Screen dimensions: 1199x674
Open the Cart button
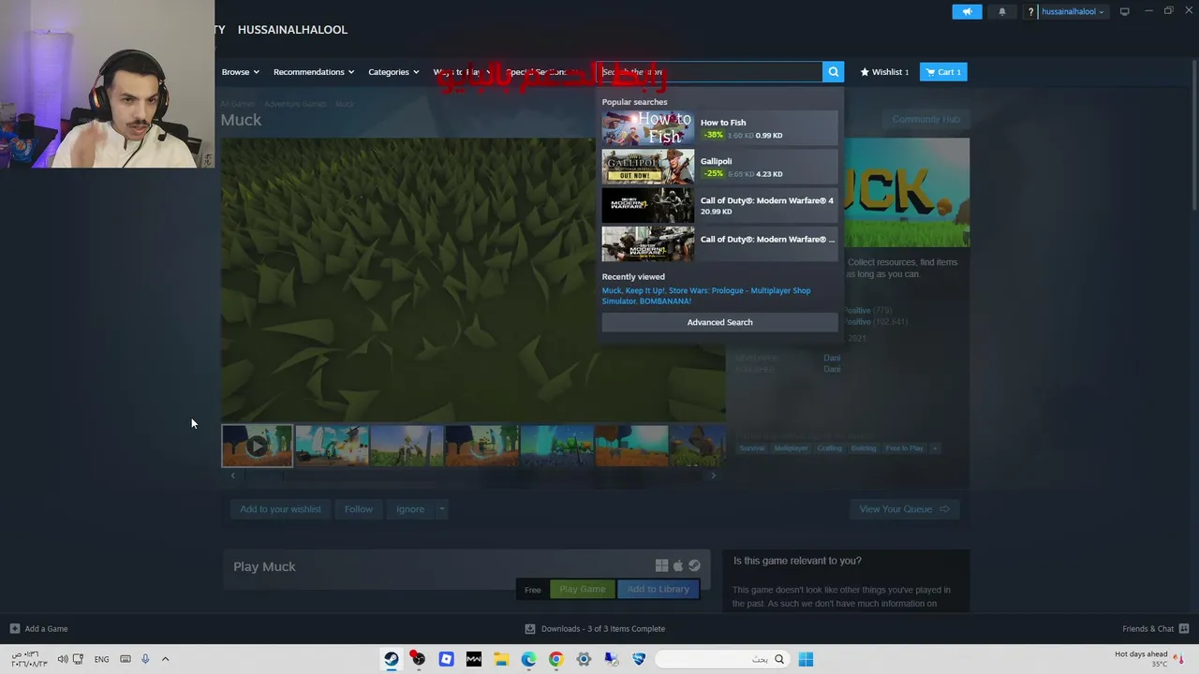[x=943, y=72]
